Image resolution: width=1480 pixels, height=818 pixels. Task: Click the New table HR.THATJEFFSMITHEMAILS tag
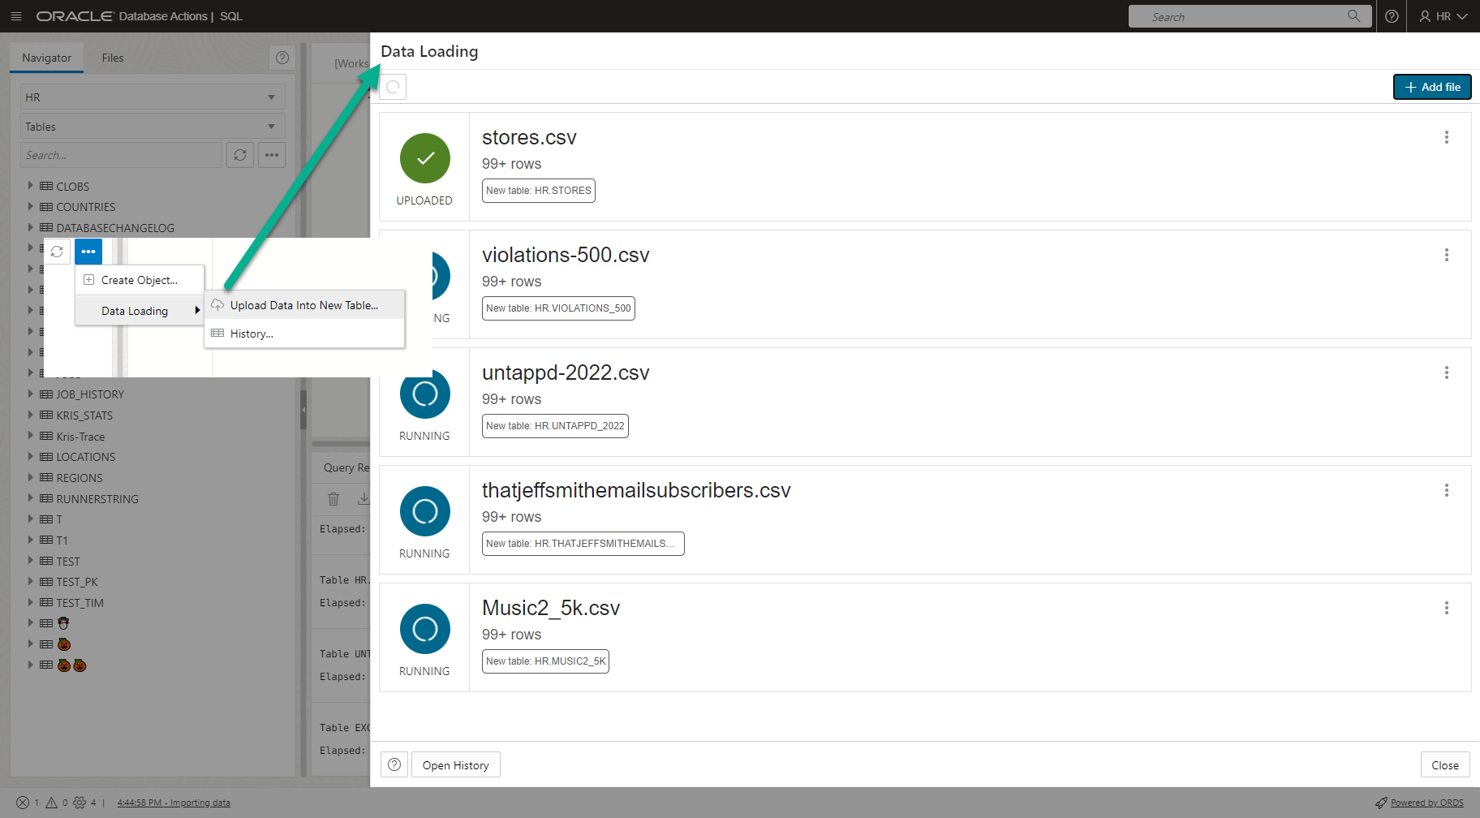(x=583, y=544)
